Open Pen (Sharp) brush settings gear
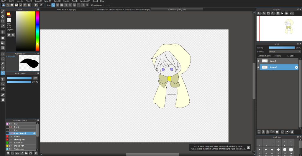302x156 pixels. coord(35,133)
